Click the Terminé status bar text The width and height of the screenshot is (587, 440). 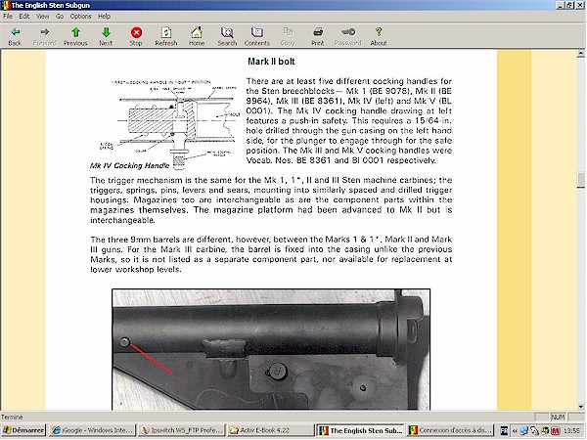tap(12, 417)
